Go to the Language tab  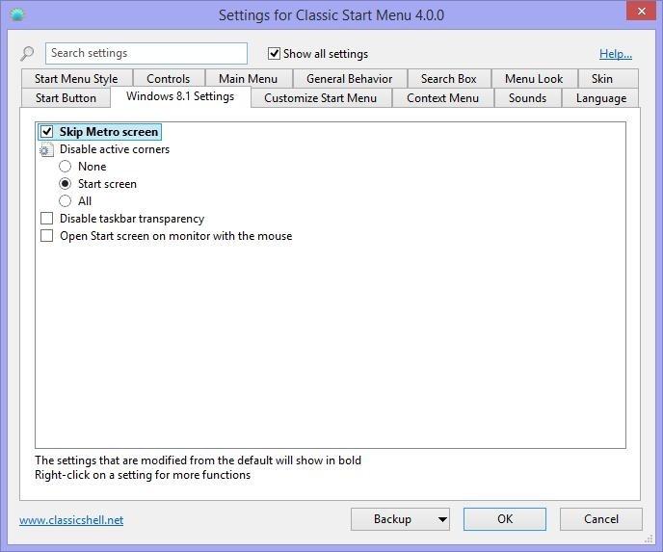click(601, 98)
